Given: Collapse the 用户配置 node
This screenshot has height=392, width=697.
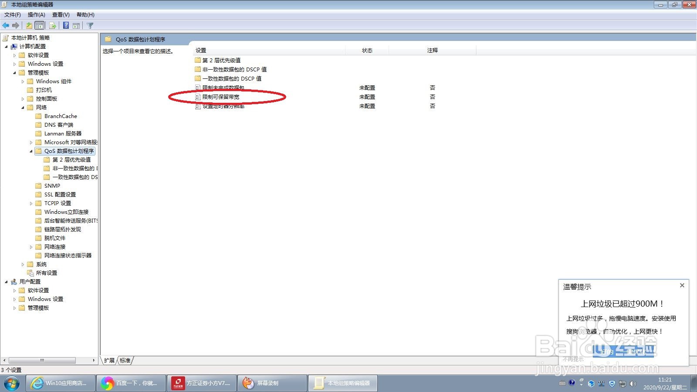Looking at the screenshot, I should point(6,282).
